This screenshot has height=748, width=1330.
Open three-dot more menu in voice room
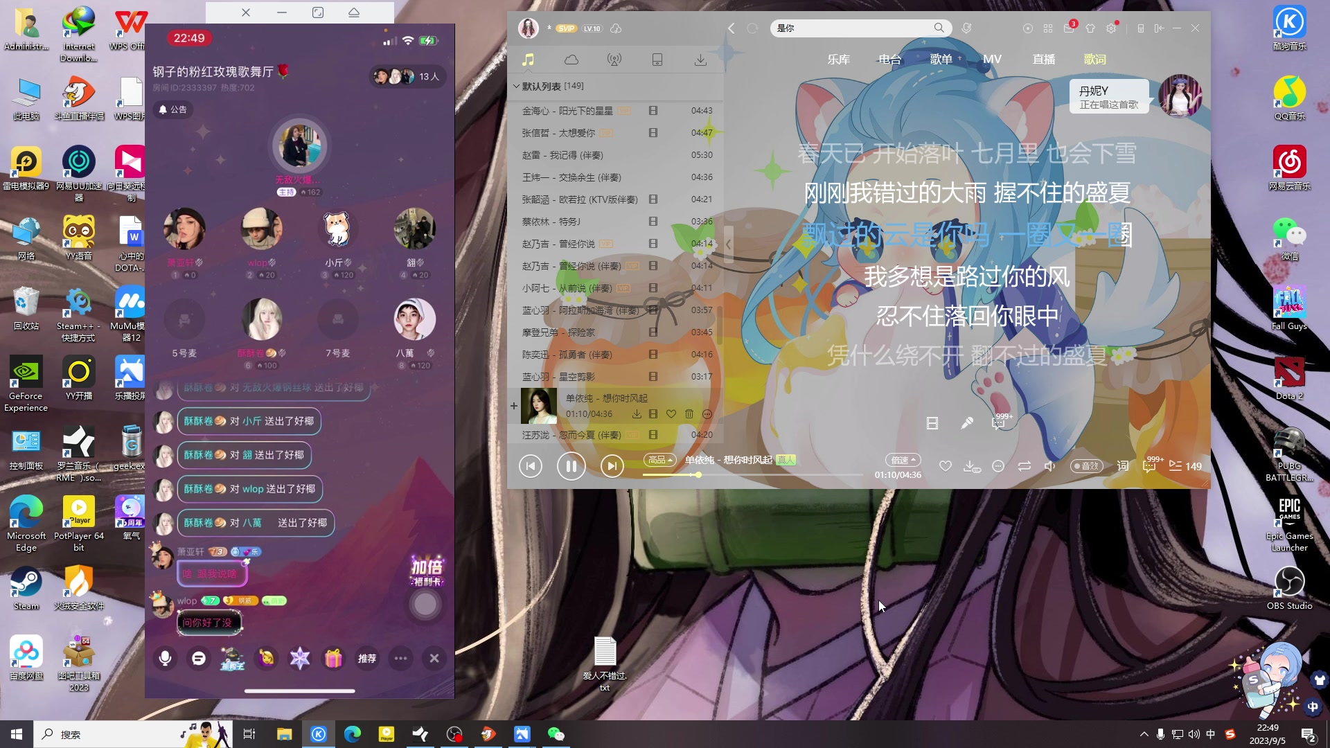click(x=400, y=658)
